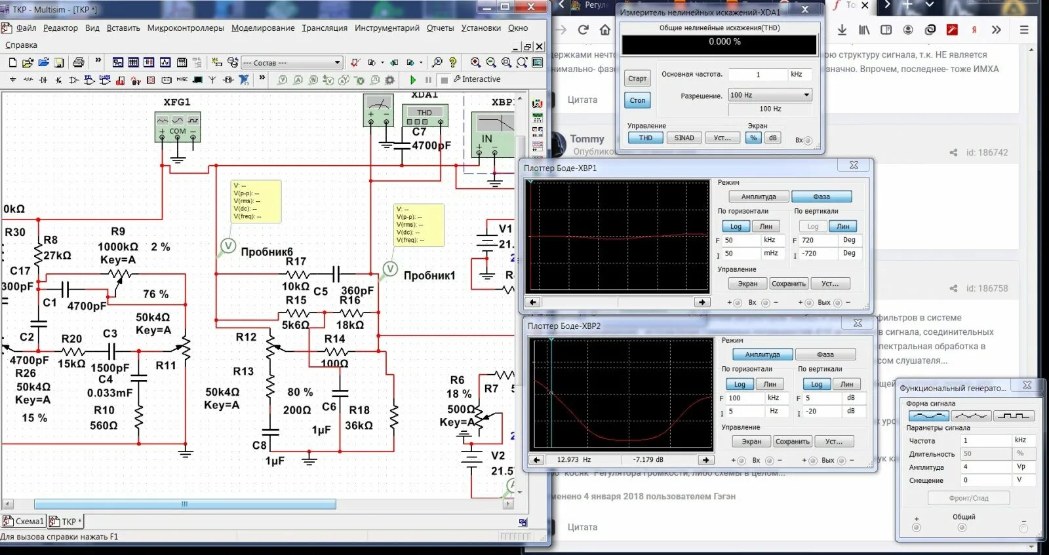Click the Старт button in the distortion analyzer
This screenshot has width=1049, height=555.
click(x=637, y=79)
